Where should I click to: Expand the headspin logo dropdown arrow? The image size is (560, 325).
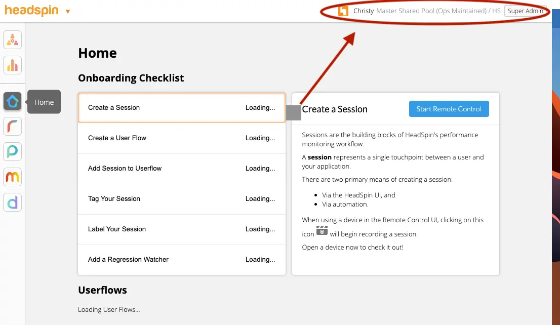(67, 12)
